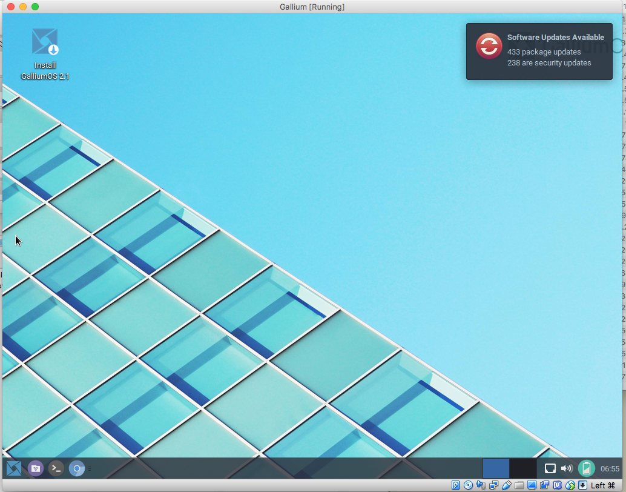Screen dimensions: 626x492
Task: Switch to the second dark workspace
Action: pos(523,468)
